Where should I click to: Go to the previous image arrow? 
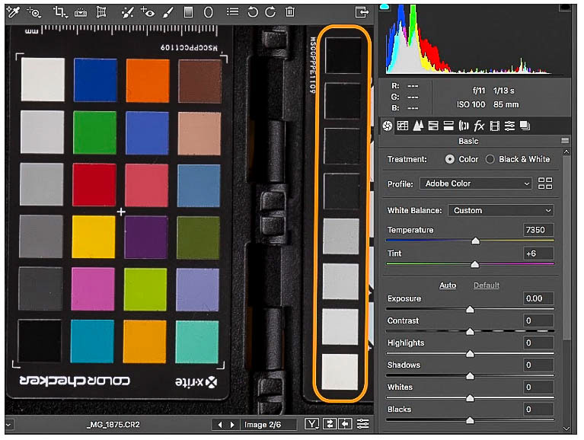pos(220,425)
